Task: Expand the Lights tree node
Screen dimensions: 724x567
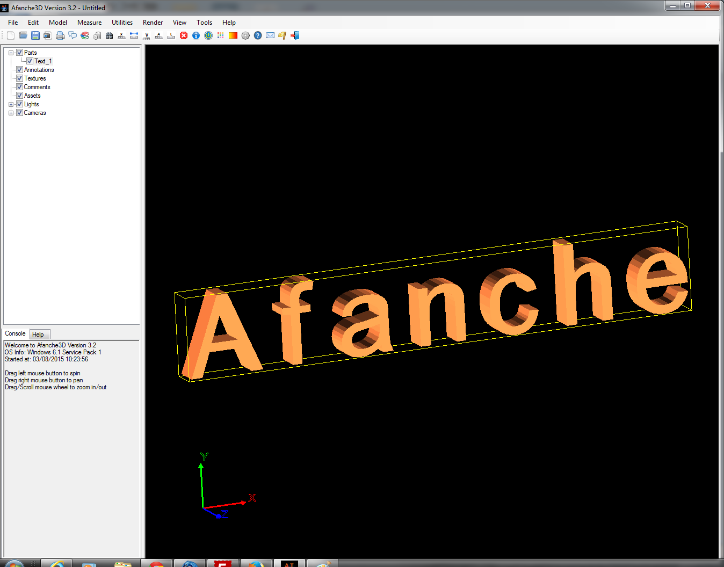Action: (11, 104)
